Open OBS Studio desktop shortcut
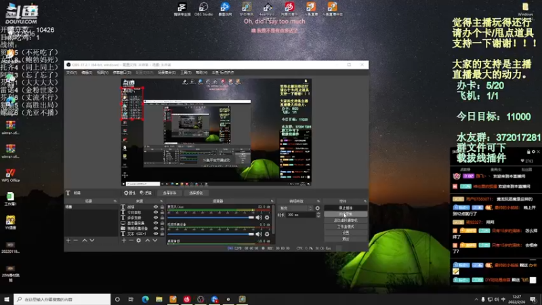542x305 pixels. 204,9
